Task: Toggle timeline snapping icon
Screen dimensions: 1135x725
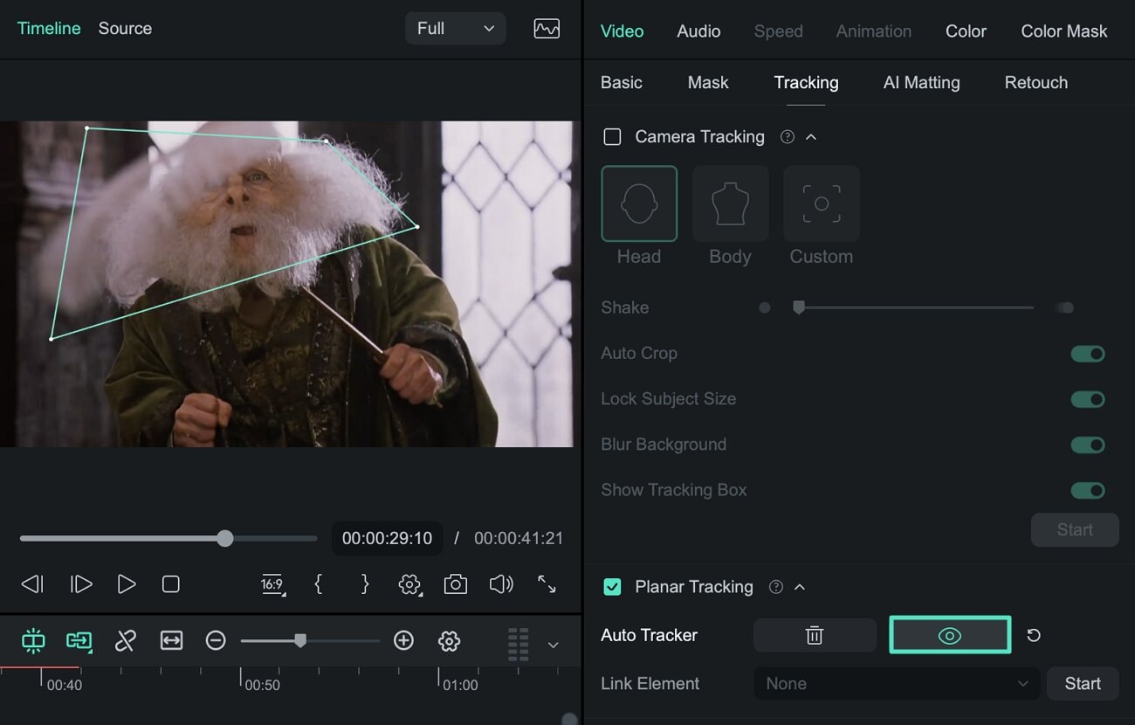Action: 33,641
